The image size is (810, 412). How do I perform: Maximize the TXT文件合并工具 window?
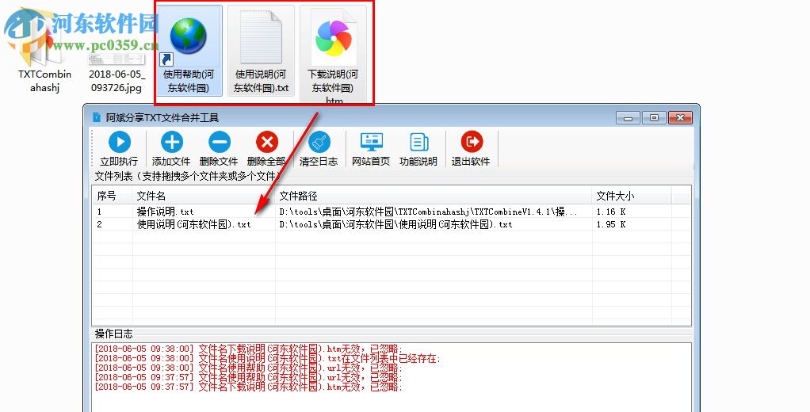pyautogui.click(x=654, y=118)
